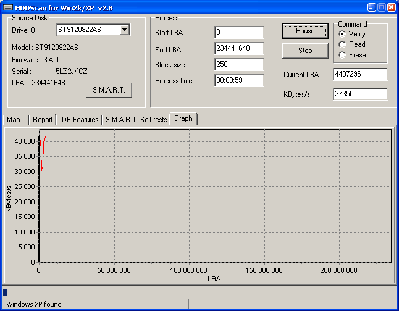Screen dimensions: 399x311
Task: Click the 'Firmware : 3.ALC' text
Action: click(36, 60)
